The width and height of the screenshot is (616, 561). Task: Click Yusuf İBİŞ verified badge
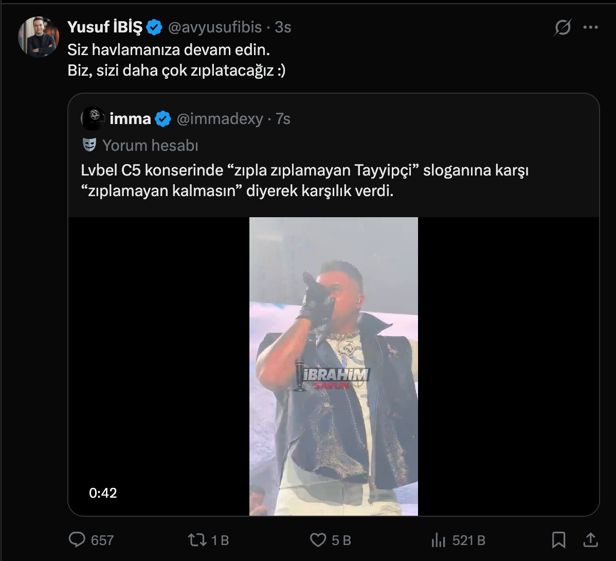154,27
